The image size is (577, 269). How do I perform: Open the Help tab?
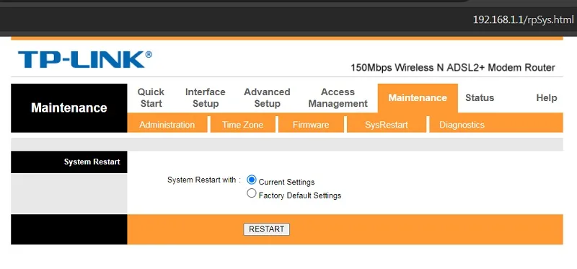pos(547,98)
